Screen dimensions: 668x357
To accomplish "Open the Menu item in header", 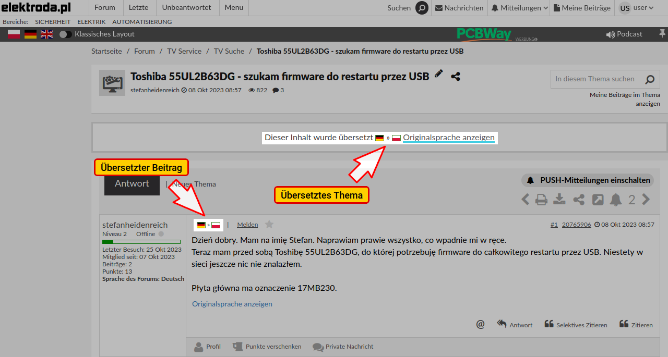I will (x=234, y=8).
